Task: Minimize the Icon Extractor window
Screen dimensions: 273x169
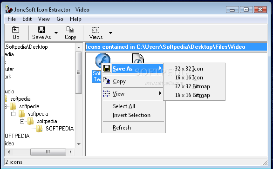Action: click(232, 10)
